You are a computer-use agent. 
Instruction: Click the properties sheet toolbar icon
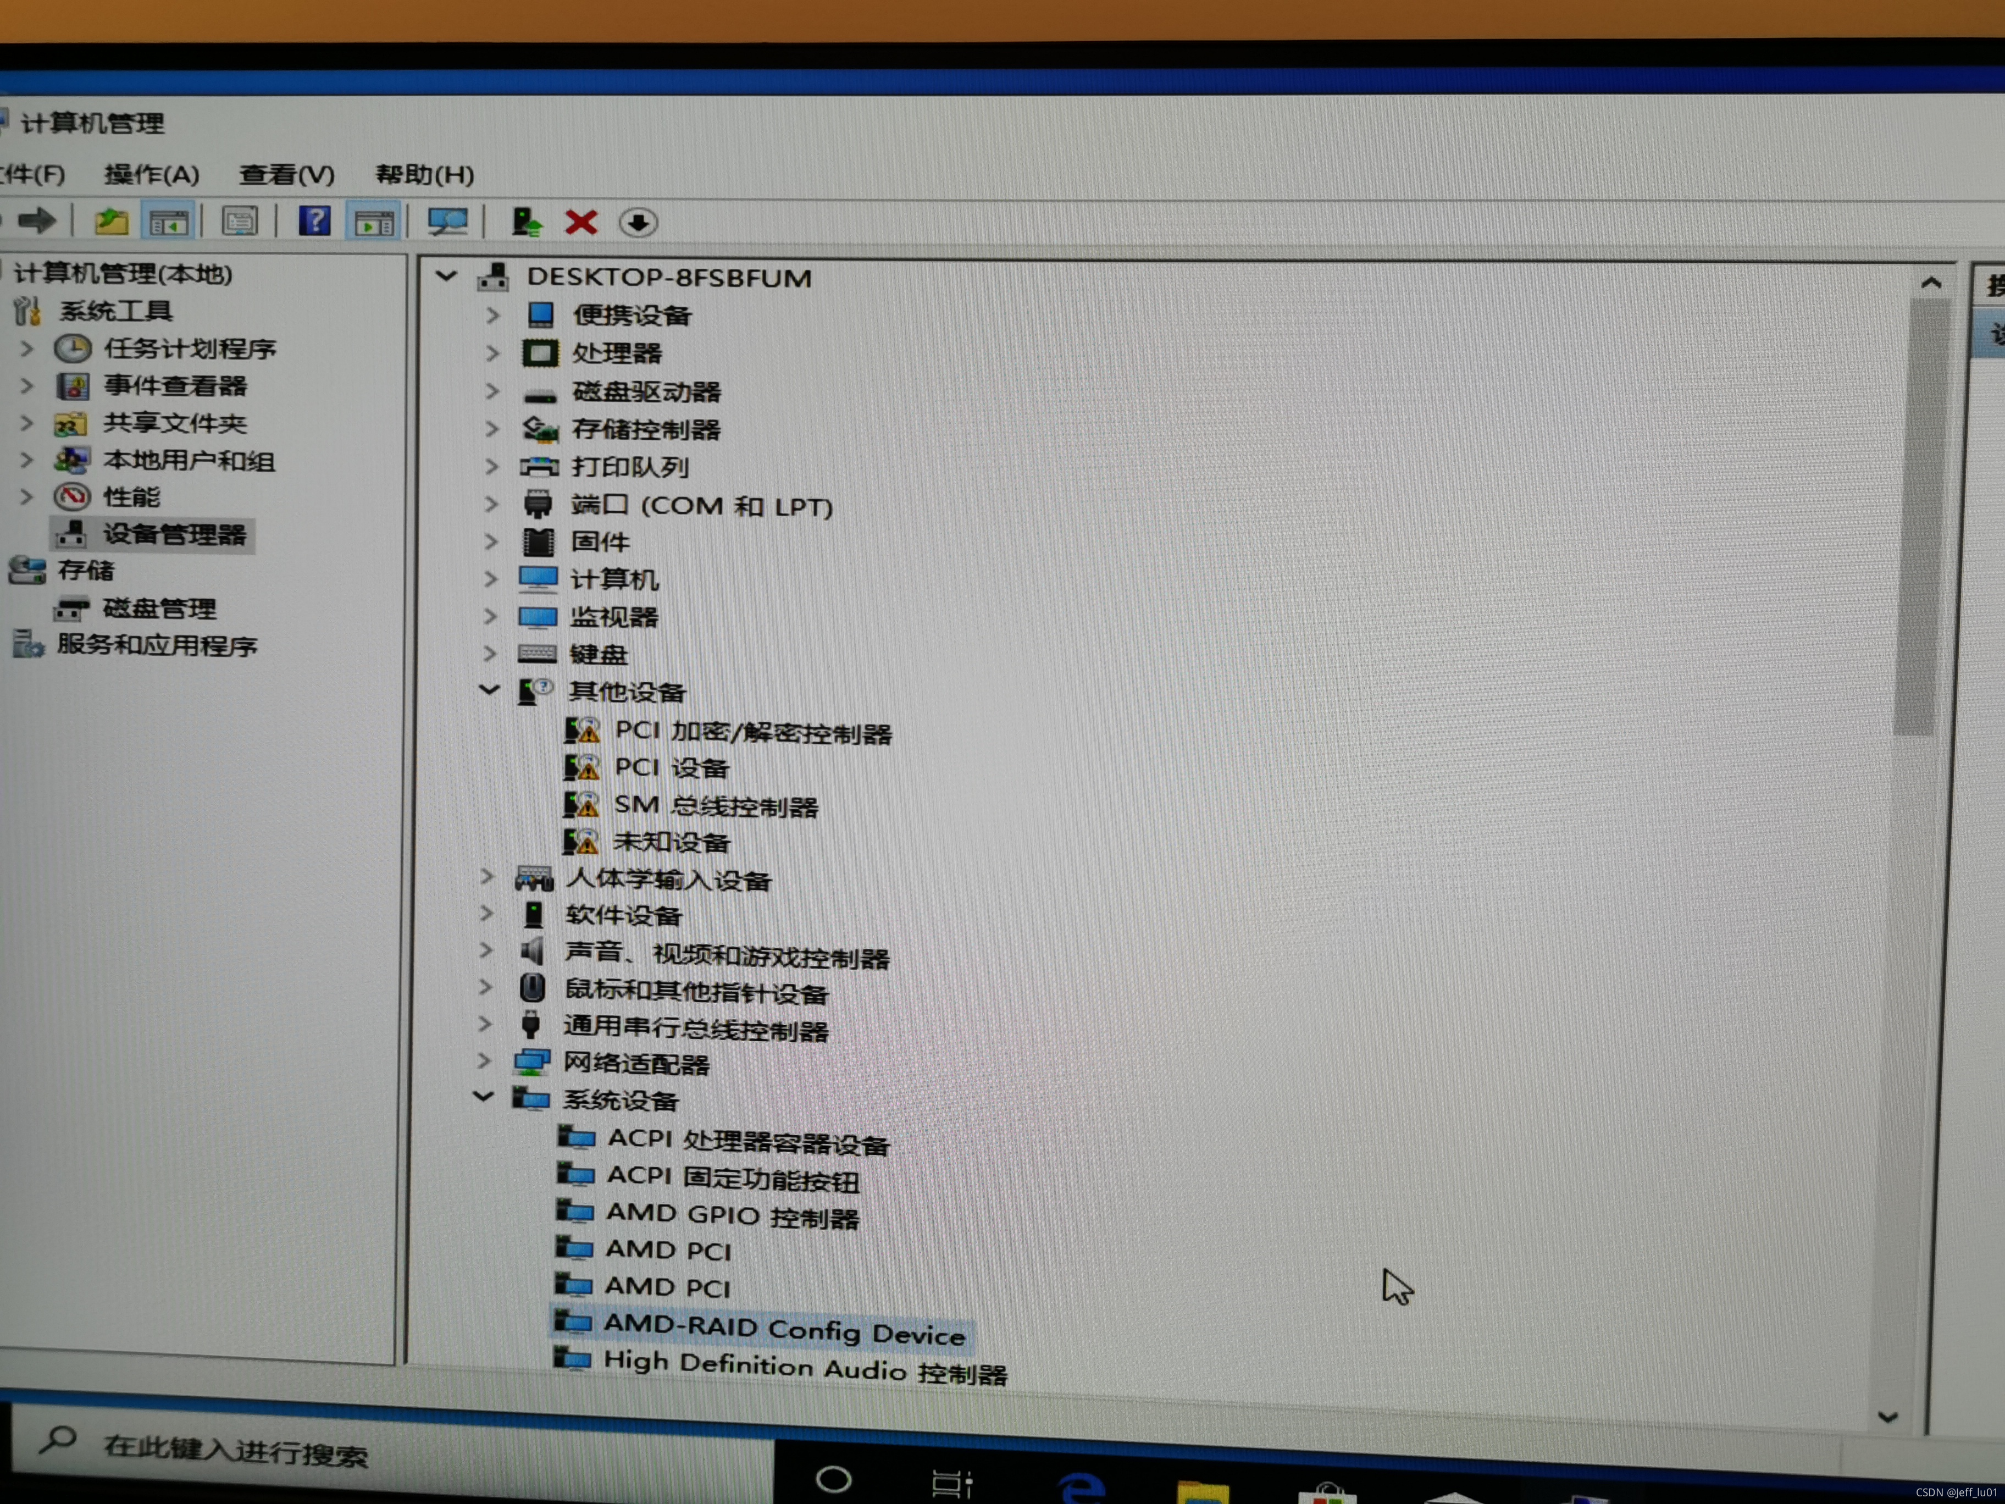pos(239,221)
